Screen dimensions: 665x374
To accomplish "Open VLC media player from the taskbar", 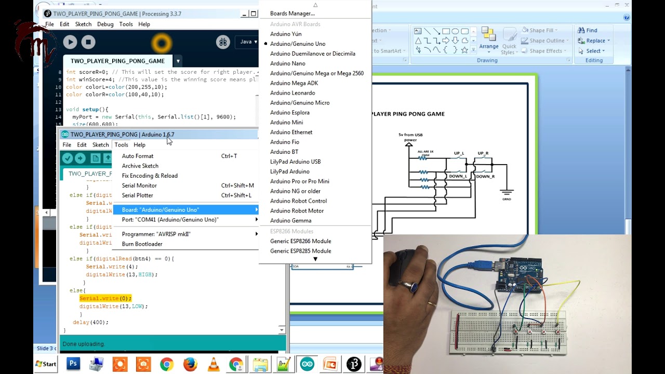I will pyautogui.click(x=214, y=364).
